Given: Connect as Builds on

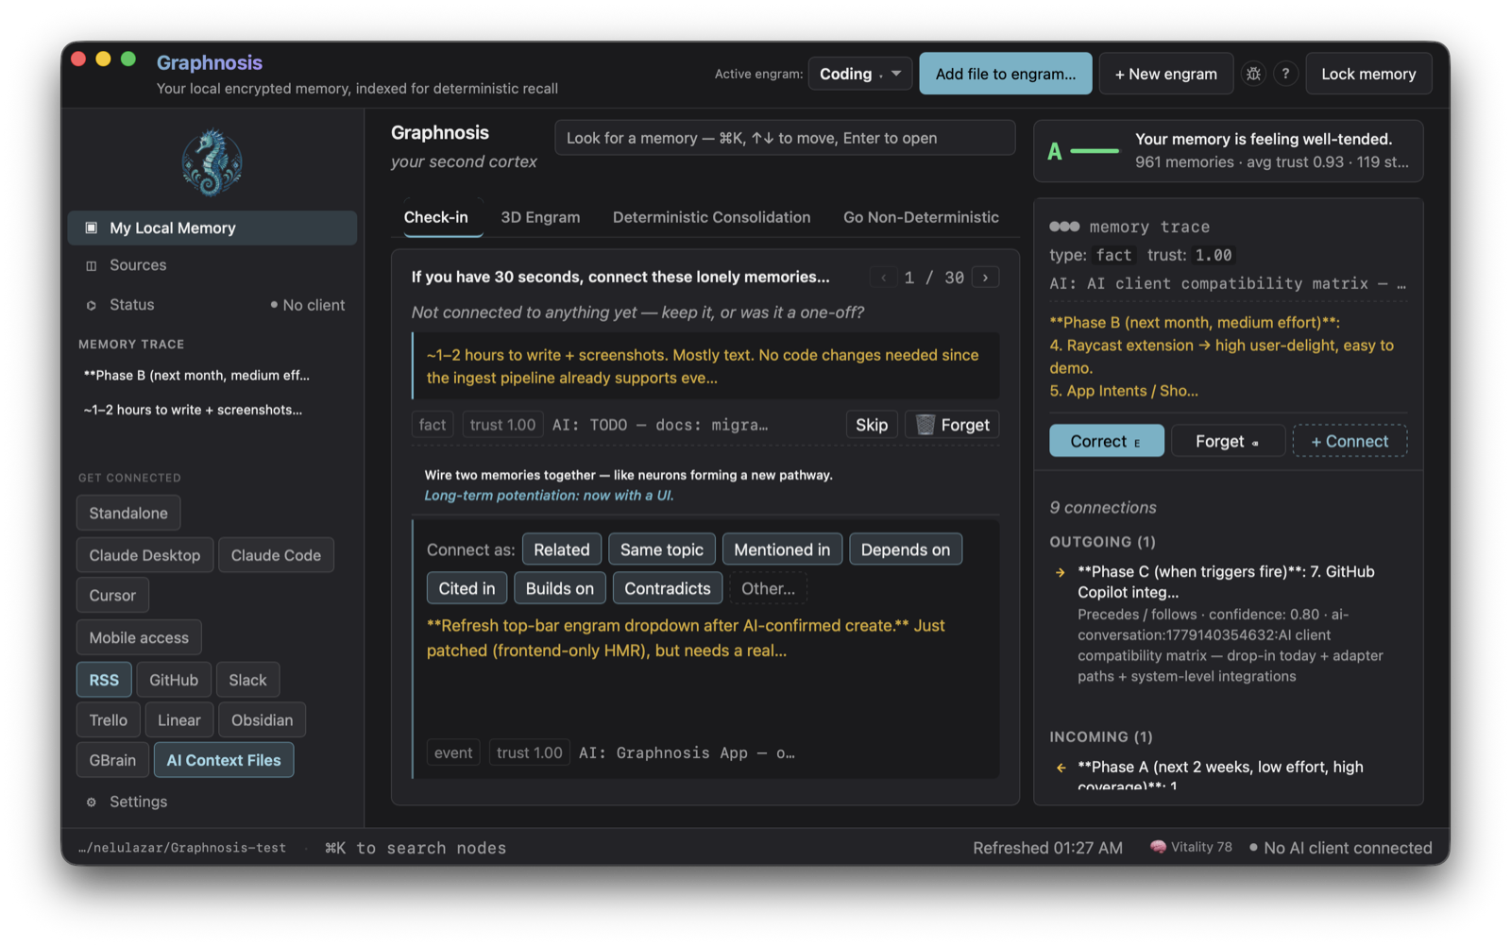Looking at the screenshot, I should click(560, 588).
